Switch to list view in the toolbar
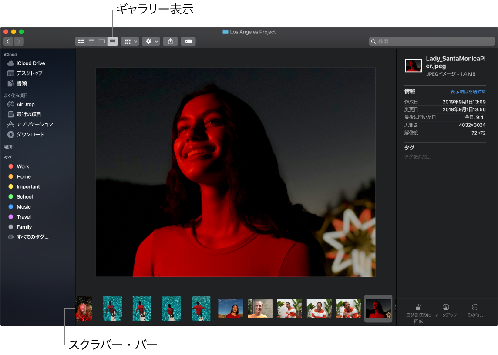The image size is (498, 355). pyautogui.click(x=91, y=41)
